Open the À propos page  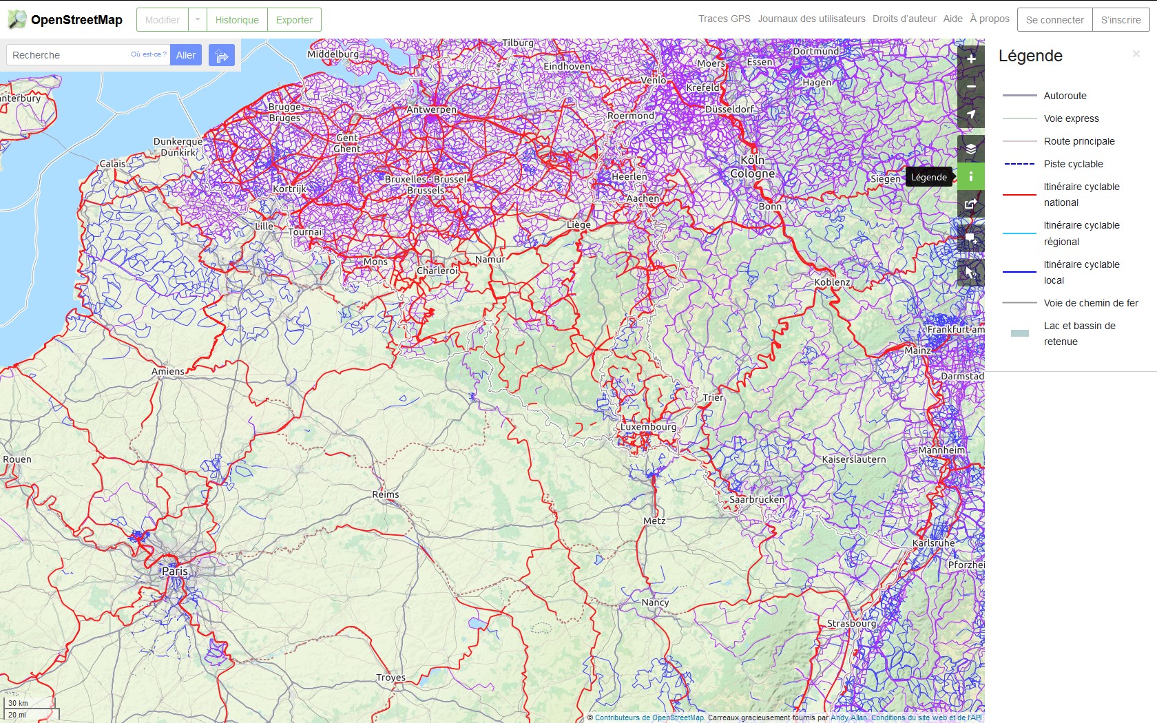click(990, 19)
